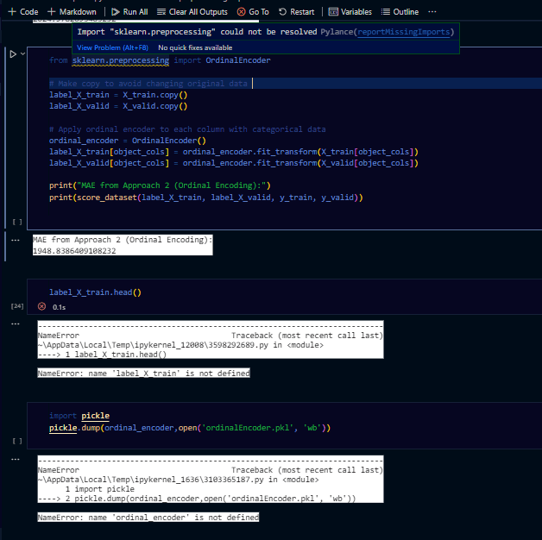Viewport: 542px width, 540px height.
Task: Click the Go To failed cell button
Action: pos(253,12)
